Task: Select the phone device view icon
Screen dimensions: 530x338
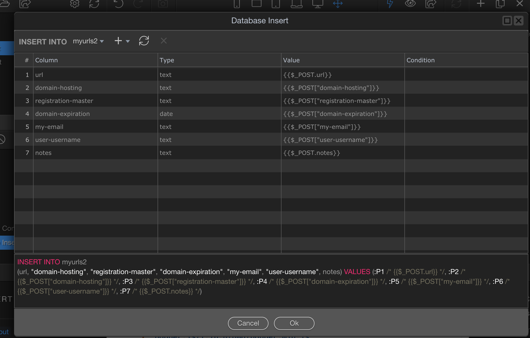Action: (x=237, y=4)
